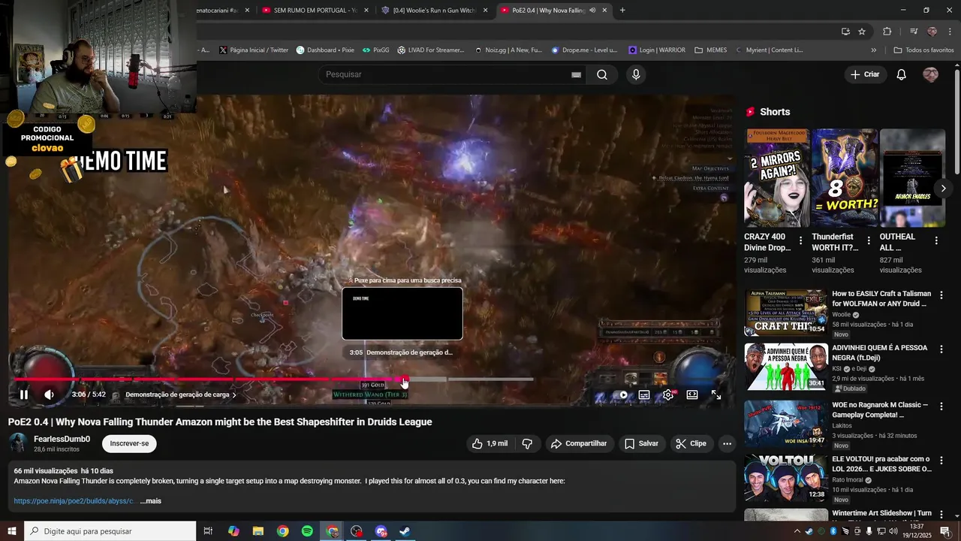Open the player settings gear
Viewport: 961px width, 541px height.
(x=668, y=394)
